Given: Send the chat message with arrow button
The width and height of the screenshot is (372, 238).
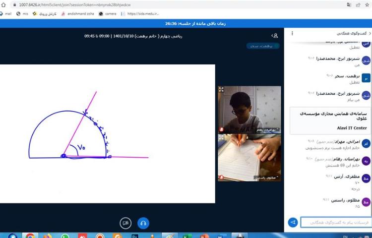Looking at the screenshot, I should (293, 223).
